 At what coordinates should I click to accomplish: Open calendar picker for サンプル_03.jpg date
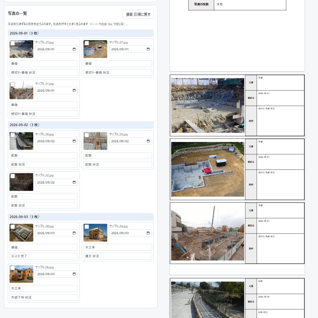[74, 49]
